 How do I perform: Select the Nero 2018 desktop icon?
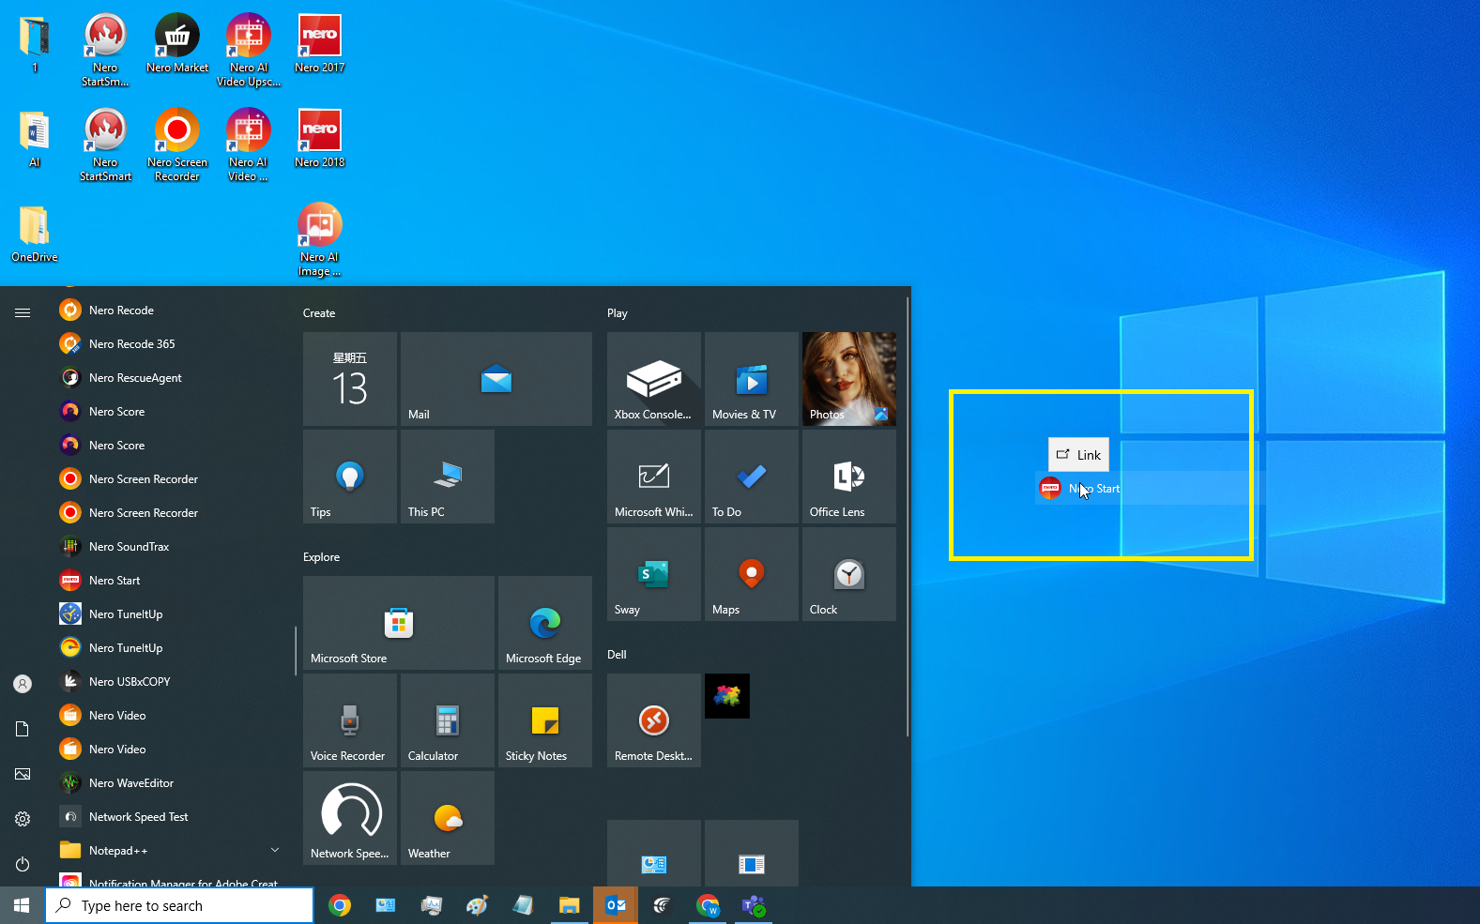tap(320, 138)
